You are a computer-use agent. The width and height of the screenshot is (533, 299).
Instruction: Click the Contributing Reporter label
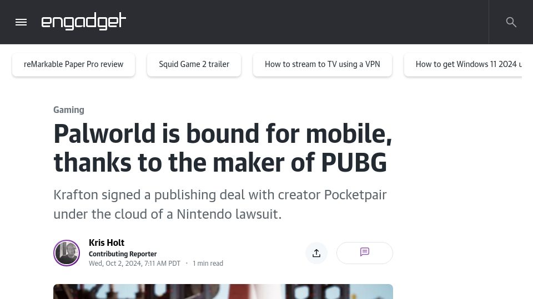click(123, 254)
